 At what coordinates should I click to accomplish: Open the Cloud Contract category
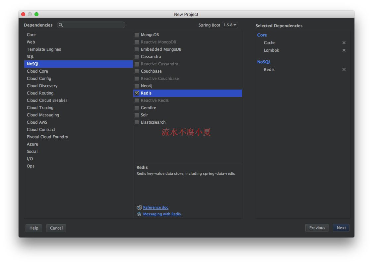79,129
